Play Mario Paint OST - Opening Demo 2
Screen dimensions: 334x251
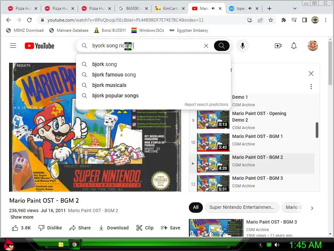[251, 120]
